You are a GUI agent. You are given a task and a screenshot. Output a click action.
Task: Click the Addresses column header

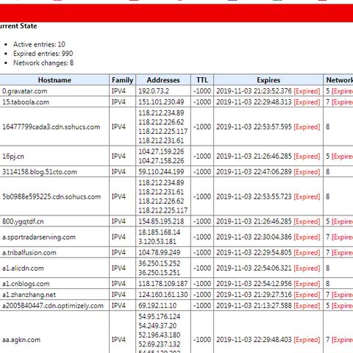163,80
